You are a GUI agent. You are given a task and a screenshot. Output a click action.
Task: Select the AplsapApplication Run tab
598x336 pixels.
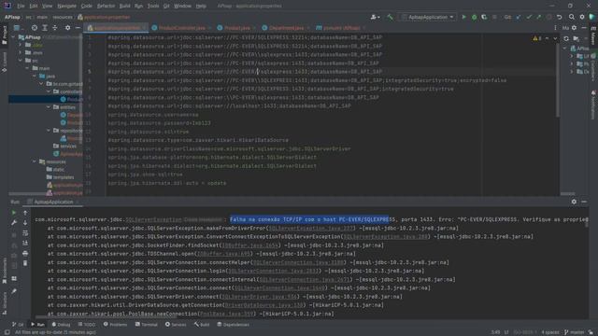click(x=53, y=202)
